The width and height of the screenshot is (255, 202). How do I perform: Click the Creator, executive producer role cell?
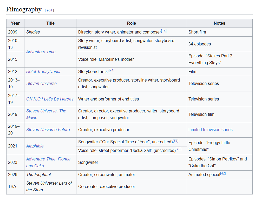132,130
